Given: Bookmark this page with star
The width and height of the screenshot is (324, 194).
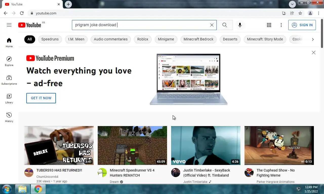Looking at the screenshot, I should coord(300,13).
